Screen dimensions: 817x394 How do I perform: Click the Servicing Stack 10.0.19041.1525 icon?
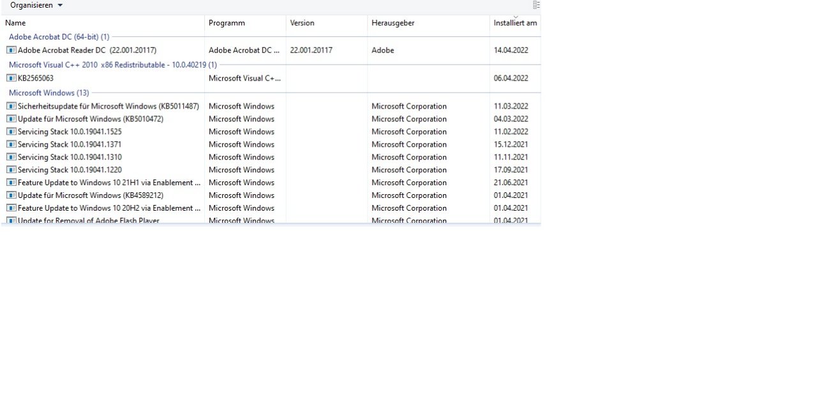(x=11, y=132)
